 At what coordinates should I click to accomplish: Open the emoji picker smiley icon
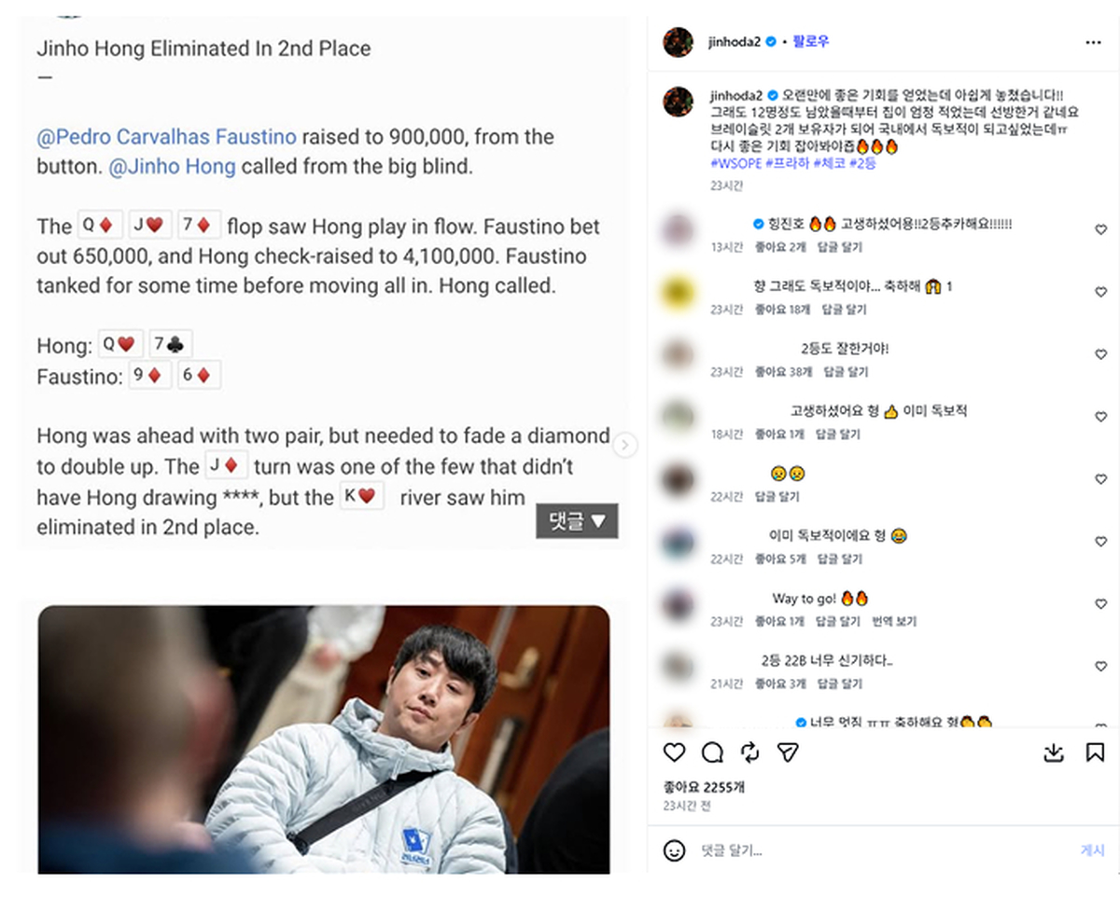674,850
